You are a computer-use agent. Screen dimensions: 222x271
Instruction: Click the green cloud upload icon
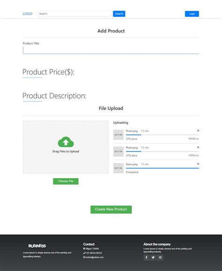[x=66, y=142]
